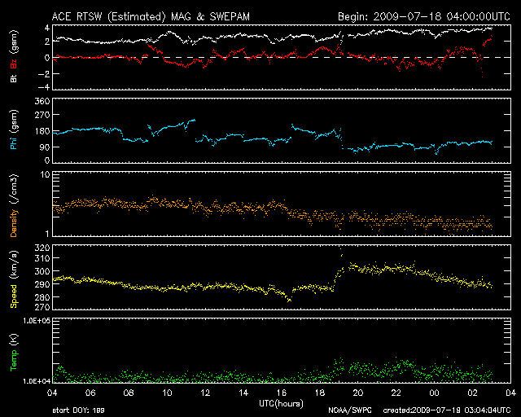Image resolution: width=521 pixels, height=417 pixels.
Task: Click the cyan 'Phi' axis label
Action: (14, 143)
